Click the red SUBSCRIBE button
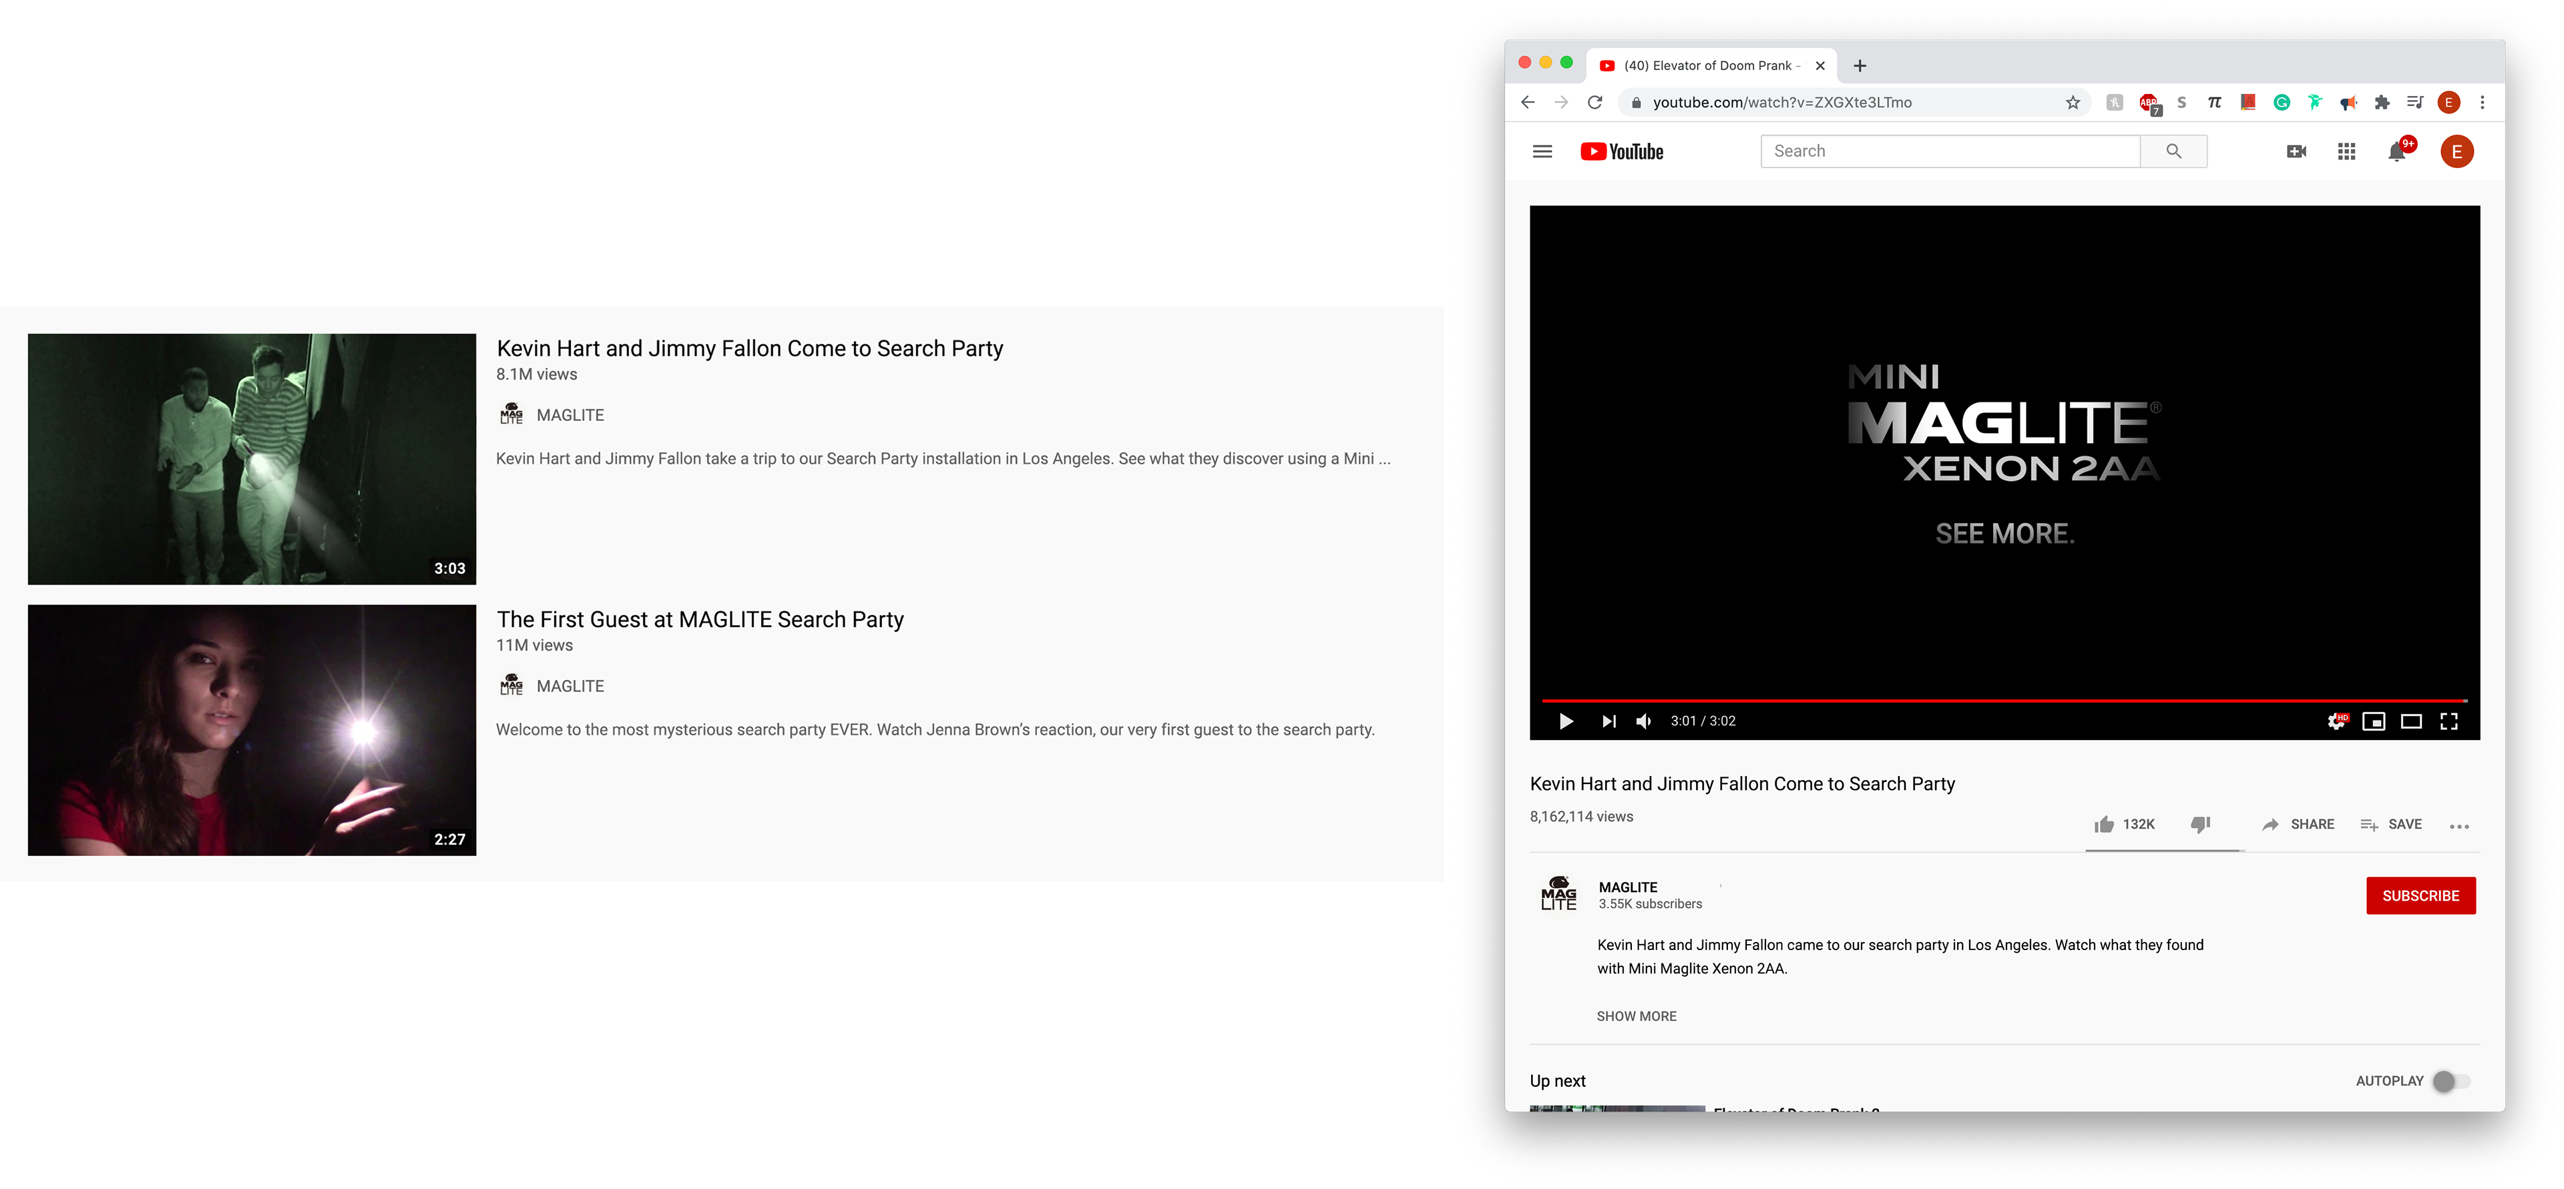Viewport: 2564px width, 1189px height. pos(2420,895)
